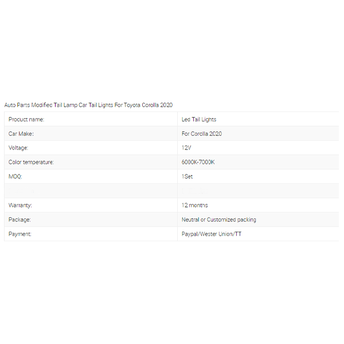Select the 'Color temperature:' label cell
Image resolution: width=344 pixels, height=344 pixels.
(x=31, y=162)
